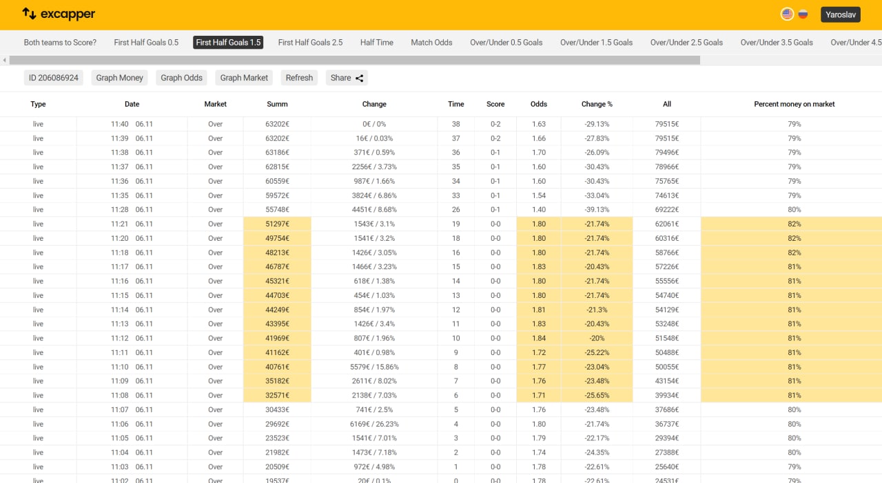
Task: Click the Market column header
Action: [x=215, y=104]
